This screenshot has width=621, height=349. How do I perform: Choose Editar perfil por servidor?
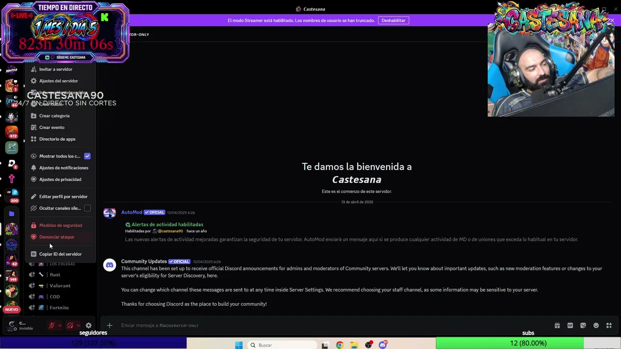click(61, 197)
